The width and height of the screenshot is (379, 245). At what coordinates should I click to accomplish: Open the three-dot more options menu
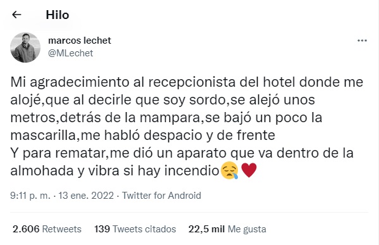(x=362, y=41)
